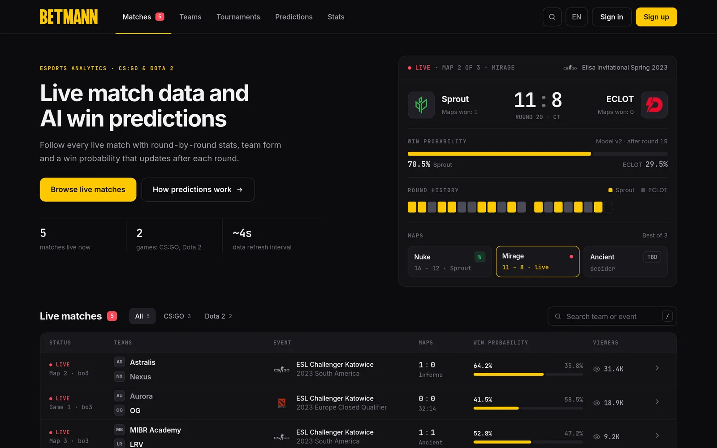Image resolution: width=717 pixels, height=448 pixels.
Task: Open the Predictions nav item
Action: [294, 17]
